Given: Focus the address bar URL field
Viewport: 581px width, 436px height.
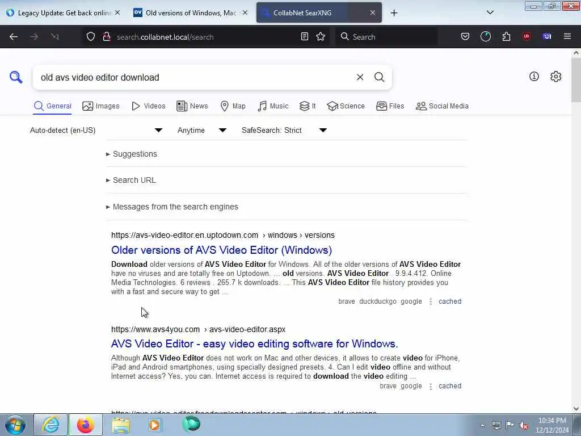Looking at the screenshot, I should [x=204, y=37].
